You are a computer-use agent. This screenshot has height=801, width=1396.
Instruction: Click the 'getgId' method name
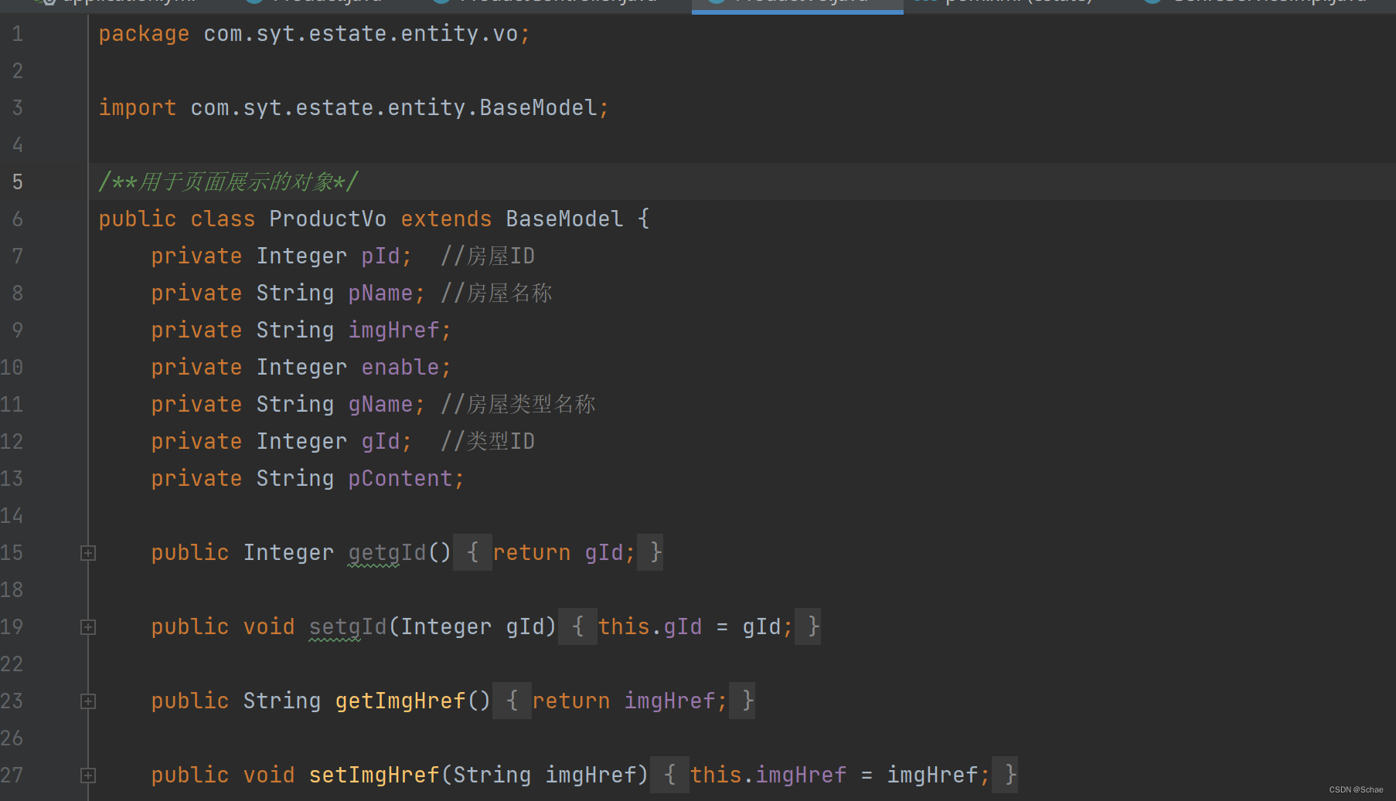pyautogui.click(x=386, y=553)
